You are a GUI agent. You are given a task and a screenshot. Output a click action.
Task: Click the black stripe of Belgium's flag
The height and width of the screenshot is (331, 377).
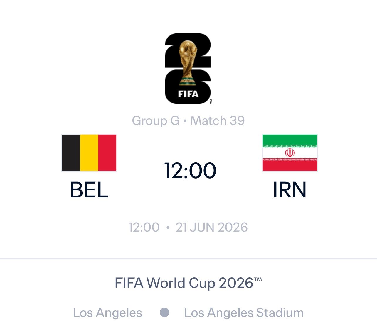click(71, 153)
